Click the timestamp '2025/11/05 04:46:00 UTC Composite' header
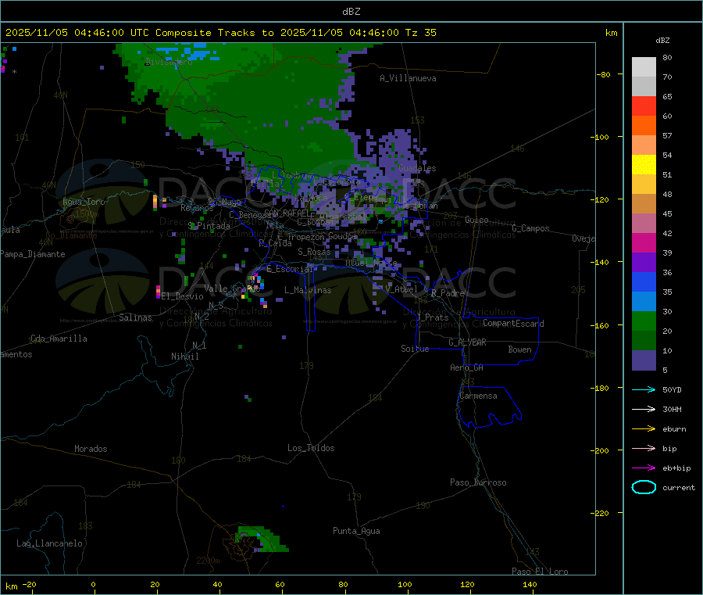The height and width of the screenshot is (595, 703). coord(108,33)
